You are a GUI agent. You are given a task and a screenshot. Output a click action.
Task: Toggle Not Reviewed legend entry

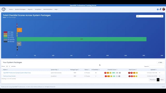(9, 42)
